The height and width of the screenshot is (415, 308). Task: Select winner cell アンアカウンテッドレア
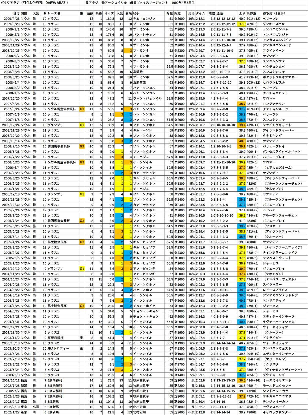coord(280,295)
